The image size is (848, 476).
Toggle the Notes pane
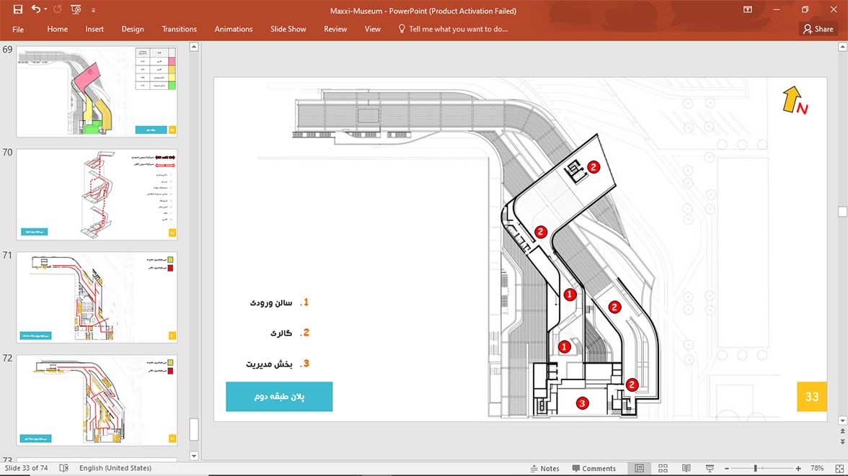coord(544,468)
